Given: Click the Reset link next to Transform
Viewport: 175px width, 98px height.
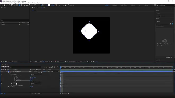Looking at the screenshot, I should [32, 87].
